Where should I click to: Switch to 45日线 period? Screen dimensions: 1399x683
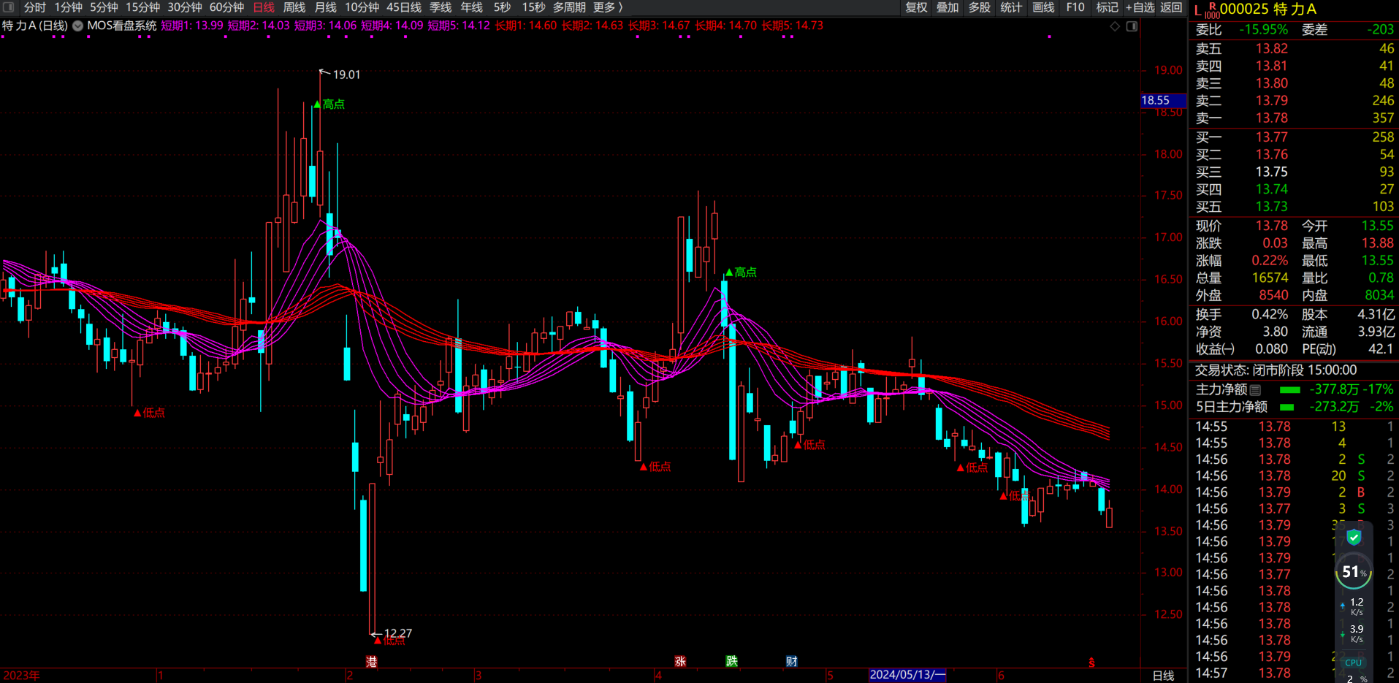(x=404, y=7)
